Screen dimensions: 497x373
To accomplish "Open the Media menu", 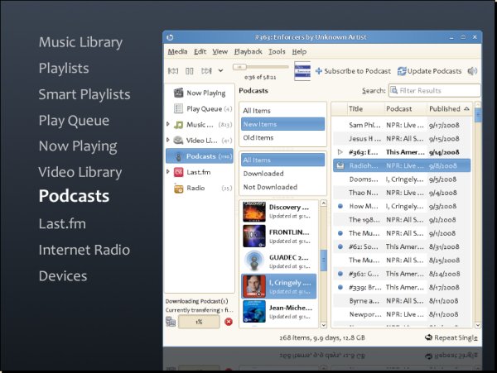I will pyautogui.click(x=177, y=51).
